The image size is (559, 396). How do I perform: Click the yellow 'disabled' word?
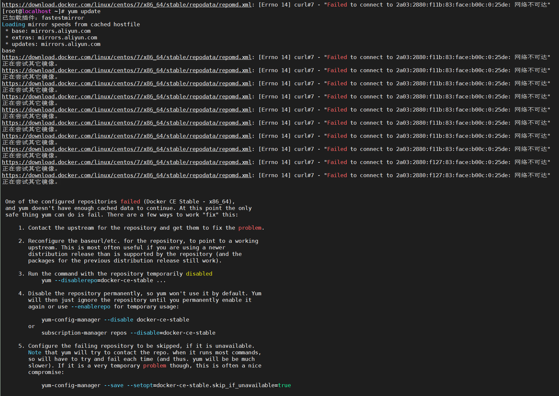click(199, 274)
